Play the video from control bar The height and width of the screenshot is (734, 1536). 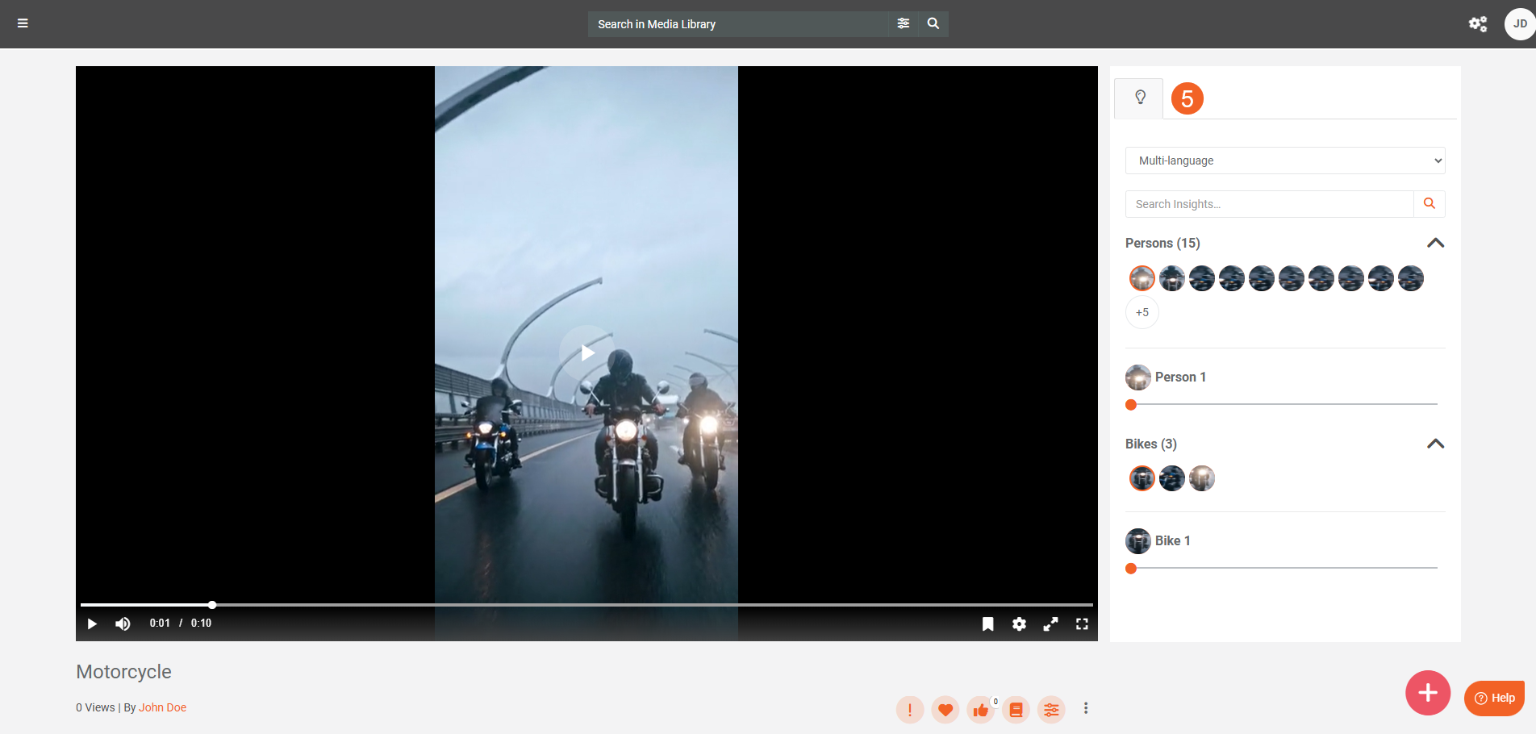tap(92, 623)
